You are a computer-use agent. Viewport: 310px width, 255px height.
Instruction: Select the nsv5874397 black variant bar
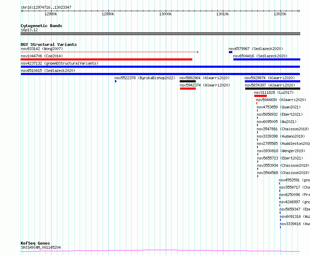pos(273,89)
